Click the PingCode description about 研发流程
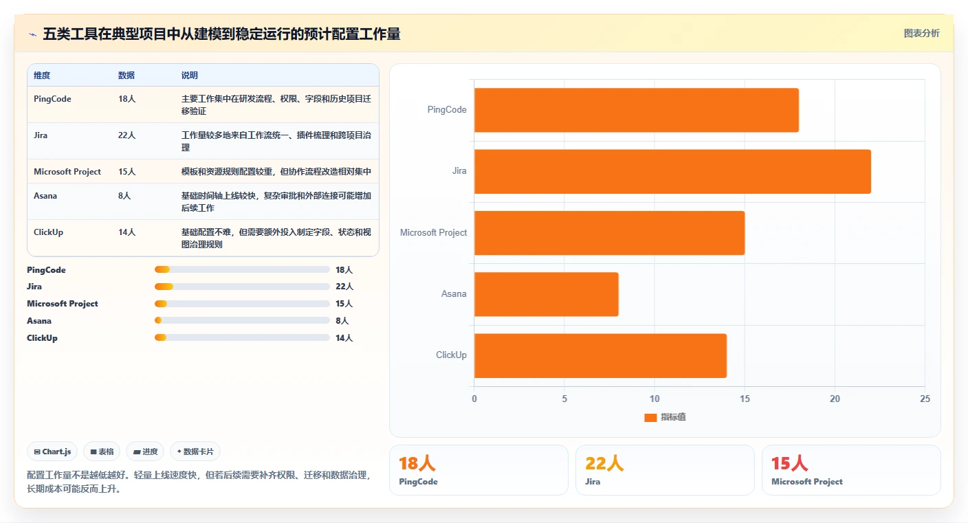The image size is (968, 523). coord(276,105)
